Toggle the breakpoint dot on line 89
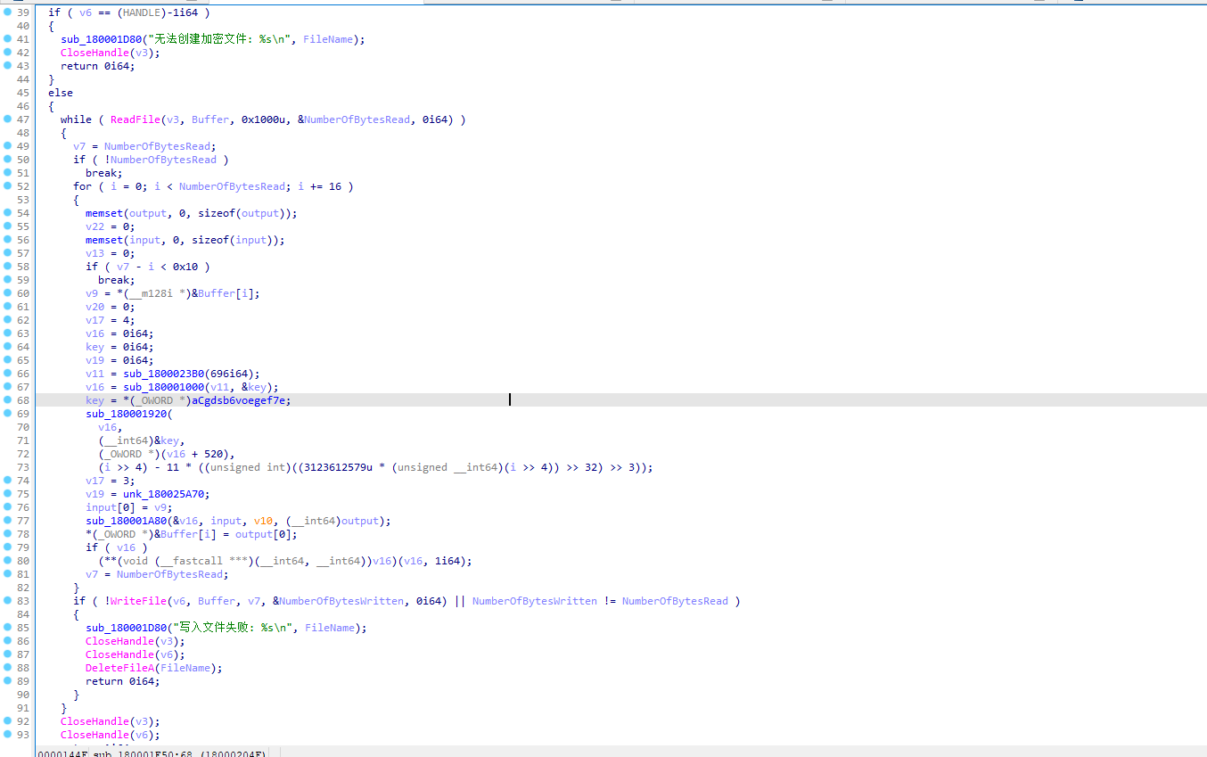 tap(7, 680)
